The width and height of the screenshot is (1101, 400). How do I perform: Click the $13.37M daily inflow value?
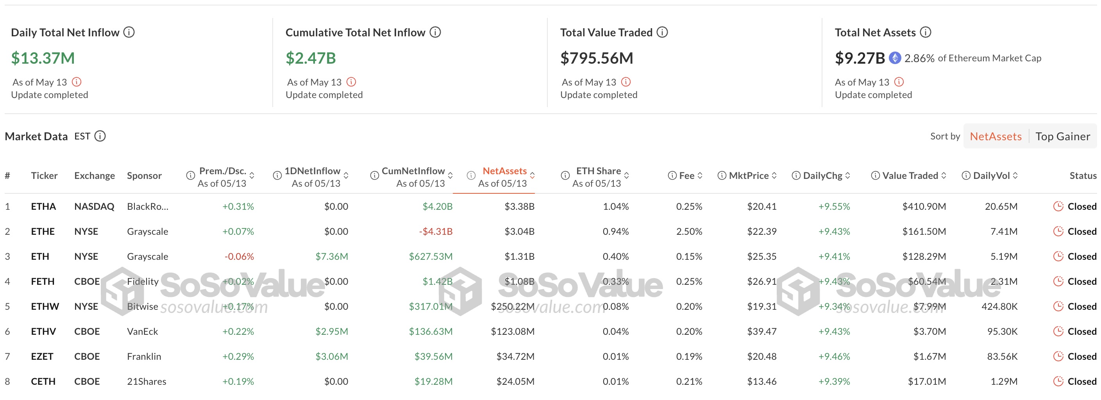pos(43,58)
